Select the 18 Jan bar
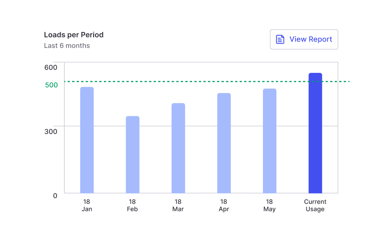The height and width of the screenshot is (242, 382). click(x=87, y=140)
